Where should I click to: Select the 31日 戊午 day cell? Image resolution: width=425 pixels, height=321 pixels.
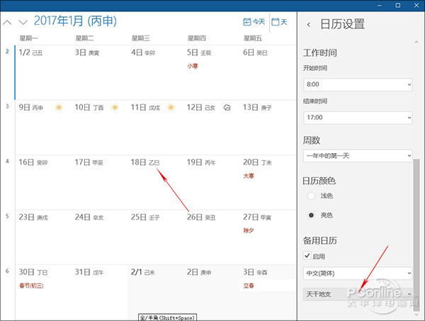pyautogui.click(x=100, y=292)
